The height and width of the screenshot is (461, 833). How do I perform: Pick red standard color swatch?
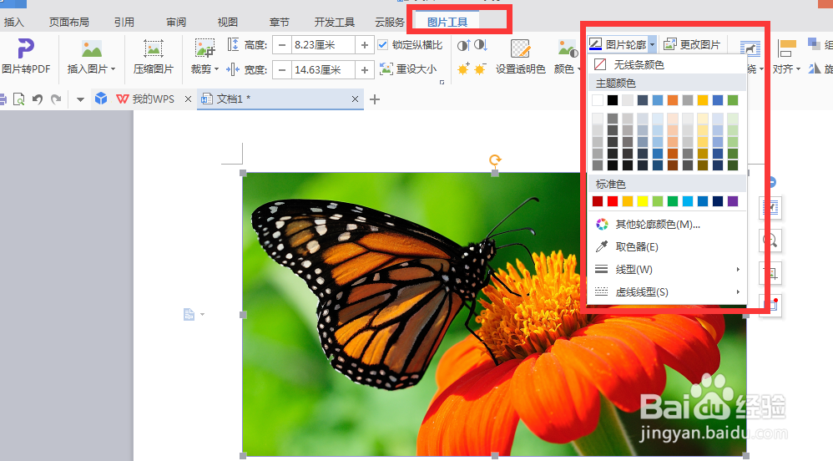coord(613,201)
